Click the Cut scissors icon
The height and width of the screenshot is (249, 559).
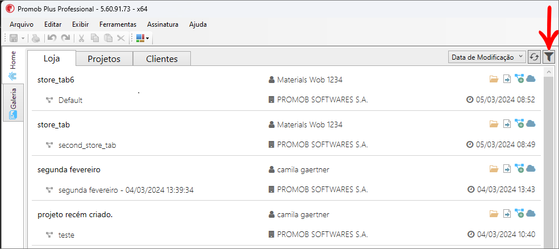tap(81, 38)
